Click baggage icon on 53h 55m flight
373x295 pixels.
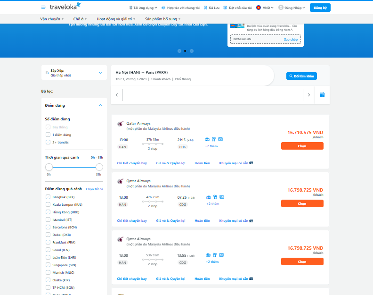click(208, 255)
